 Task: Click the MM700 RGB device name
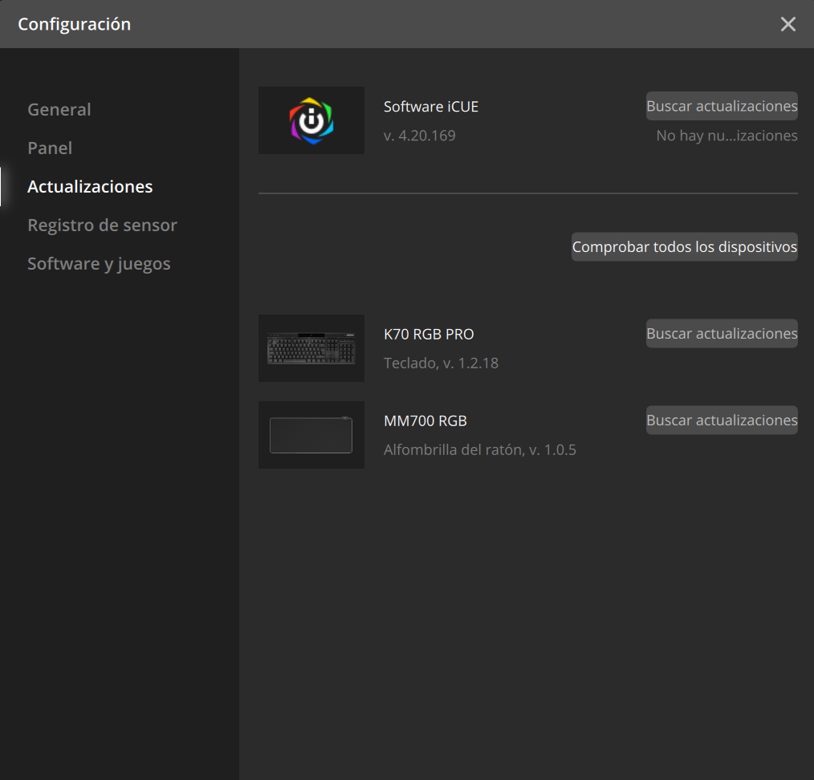[425, 420]
